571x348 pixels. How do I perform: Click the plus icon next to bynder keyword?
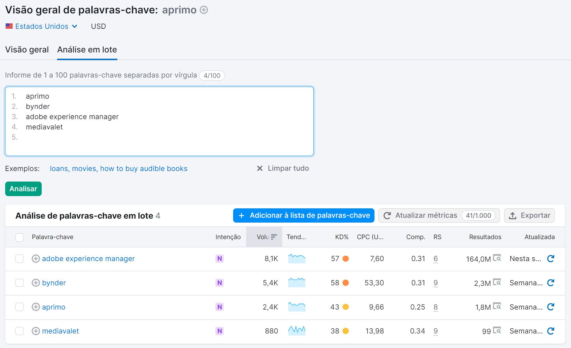35,283
